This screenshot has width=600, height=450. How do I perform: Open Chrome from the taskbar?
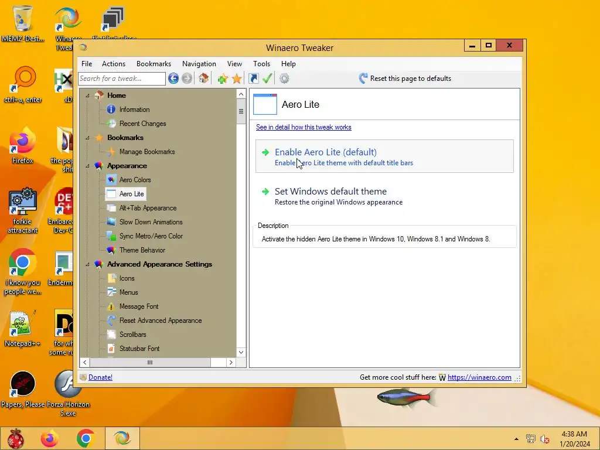coord(86,438)
